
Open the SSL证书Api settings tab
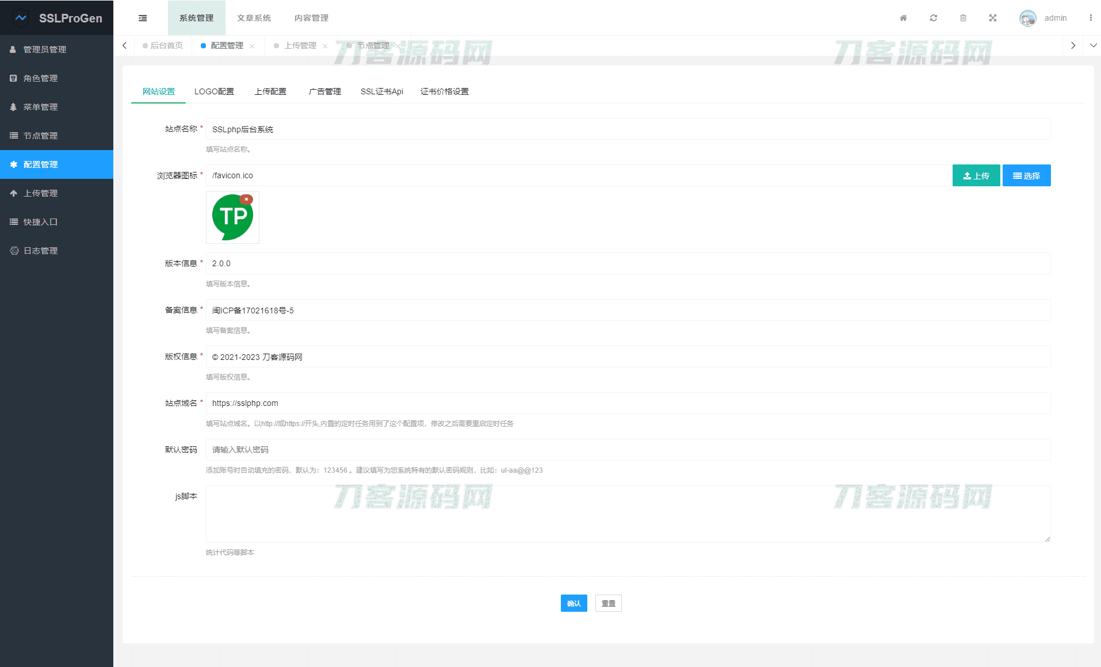point(382,91)
